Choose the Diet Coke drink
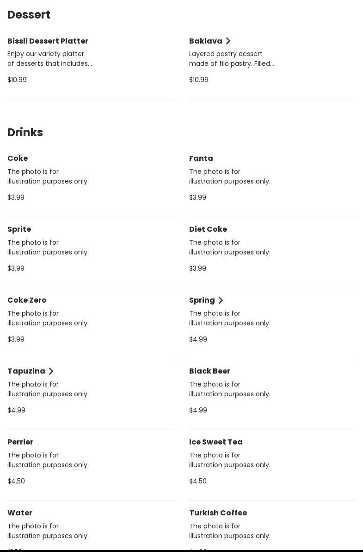This screenshot has width=363, height=552. click(208, 229)
